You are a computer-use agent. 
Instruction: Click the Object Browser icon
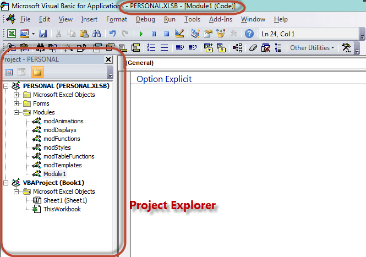click(x=221, y=34)
